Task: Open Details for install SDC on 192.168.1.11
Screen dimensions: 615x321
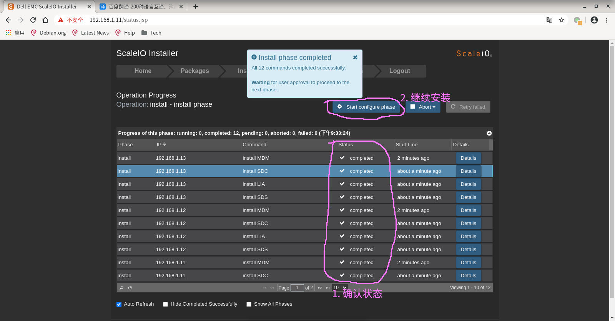Action: click(x=468, y=276)
